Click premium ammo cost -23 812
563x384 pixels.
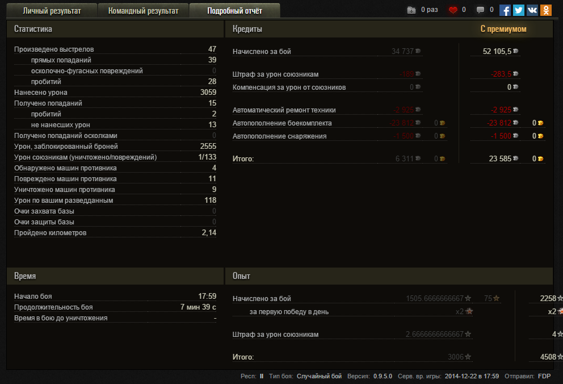point(499,123)
